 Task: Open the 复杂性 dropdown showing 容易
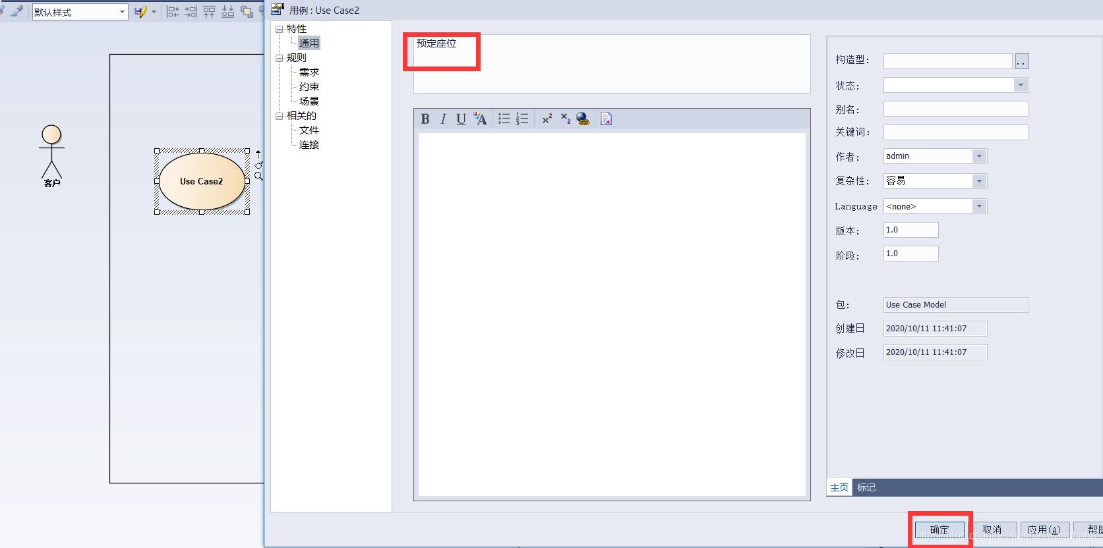(x=980, y=181)
